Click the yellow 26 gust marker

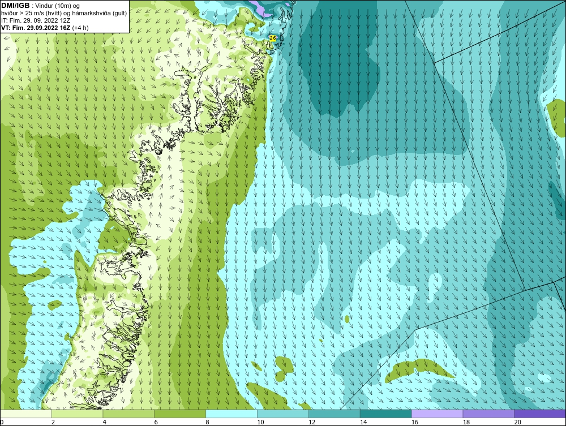(x=273, y=38)
